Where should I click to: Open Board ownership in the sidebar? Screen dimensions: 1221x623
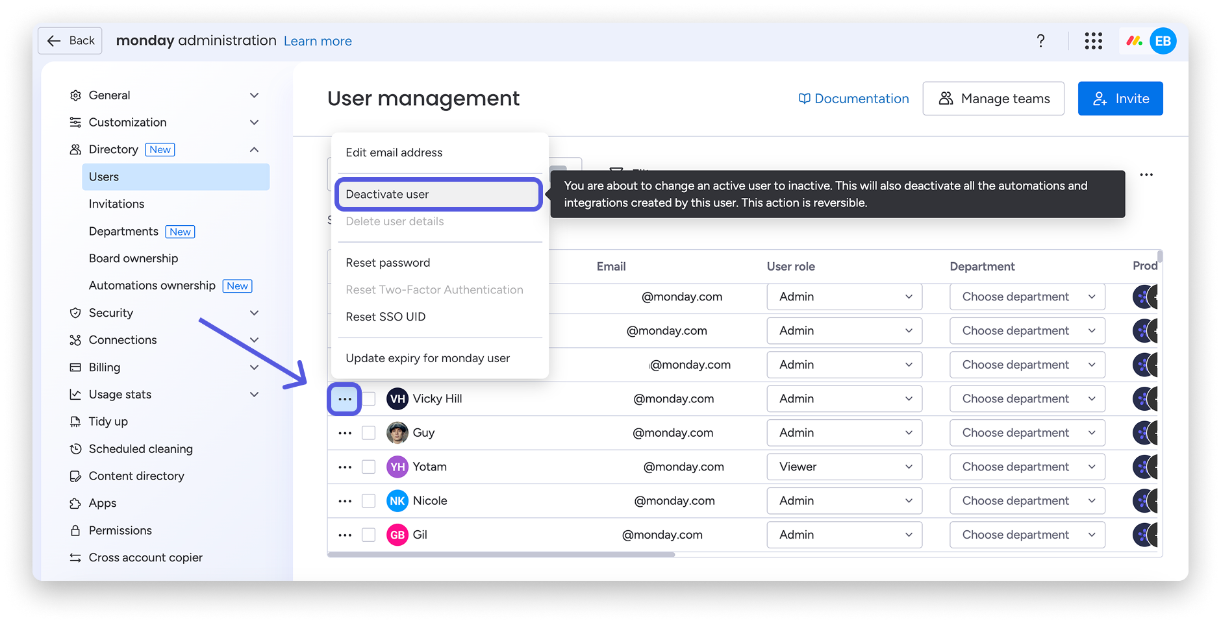(x=133, y=259)
